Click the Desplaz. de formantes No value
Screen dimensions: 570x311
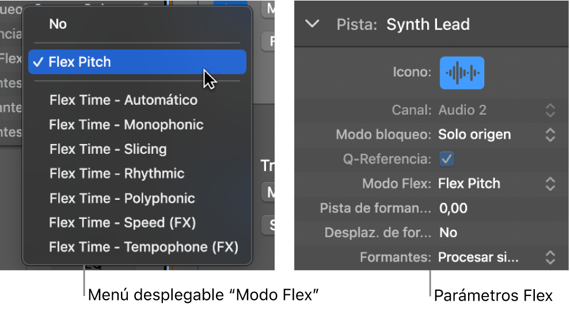[x=448, y=233]
